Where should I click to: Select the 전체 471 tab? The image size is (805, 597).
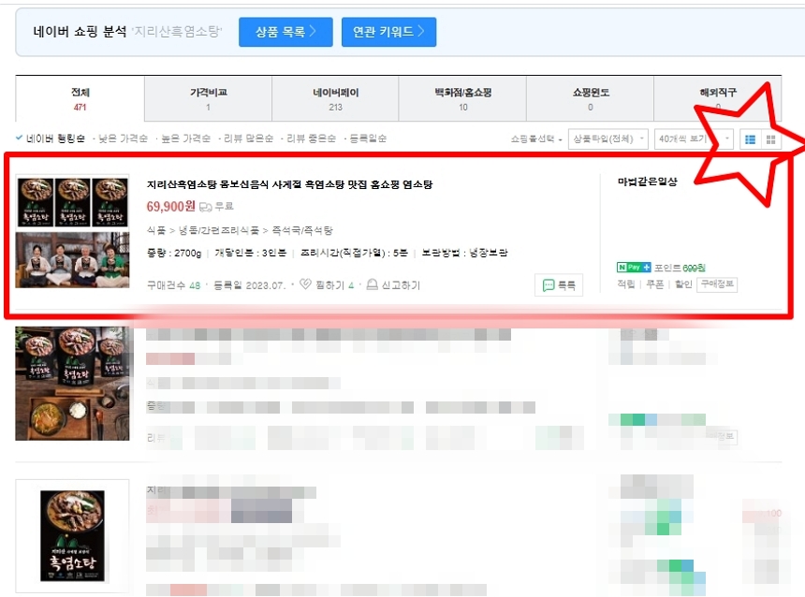[80, 99]
